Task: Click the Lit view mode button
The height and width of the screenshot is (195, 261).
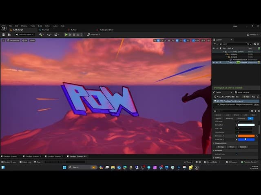Action: click(24, 40)
